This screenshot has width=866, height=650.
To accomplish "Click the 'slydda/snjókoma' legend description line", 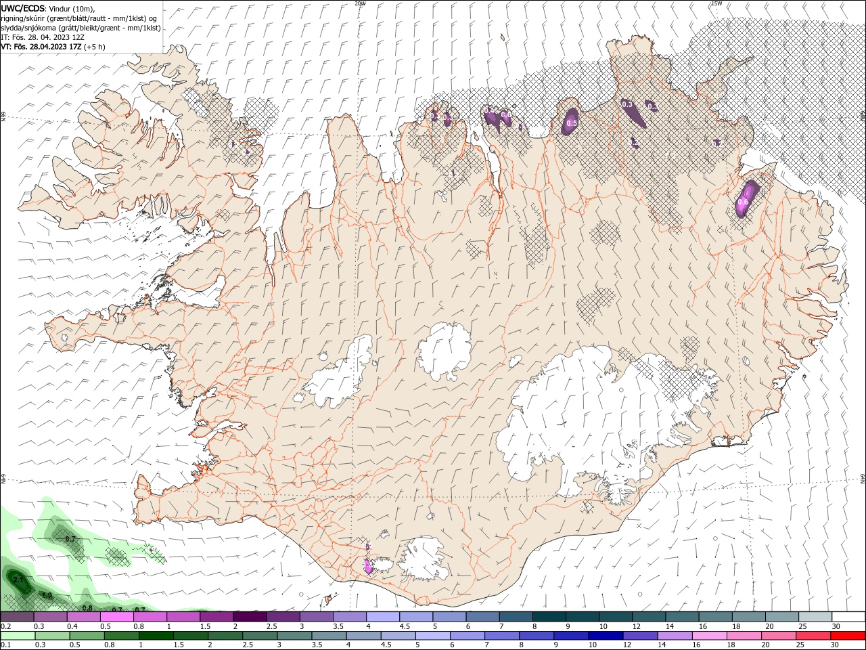I will (x=81, y=27).
